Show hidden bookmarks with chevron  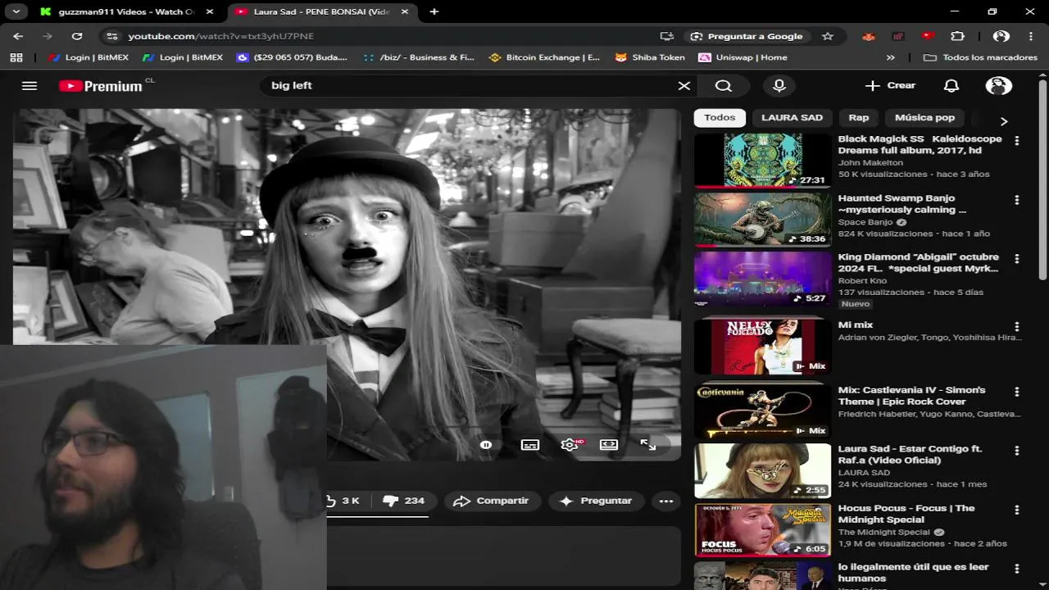[891, 57]
